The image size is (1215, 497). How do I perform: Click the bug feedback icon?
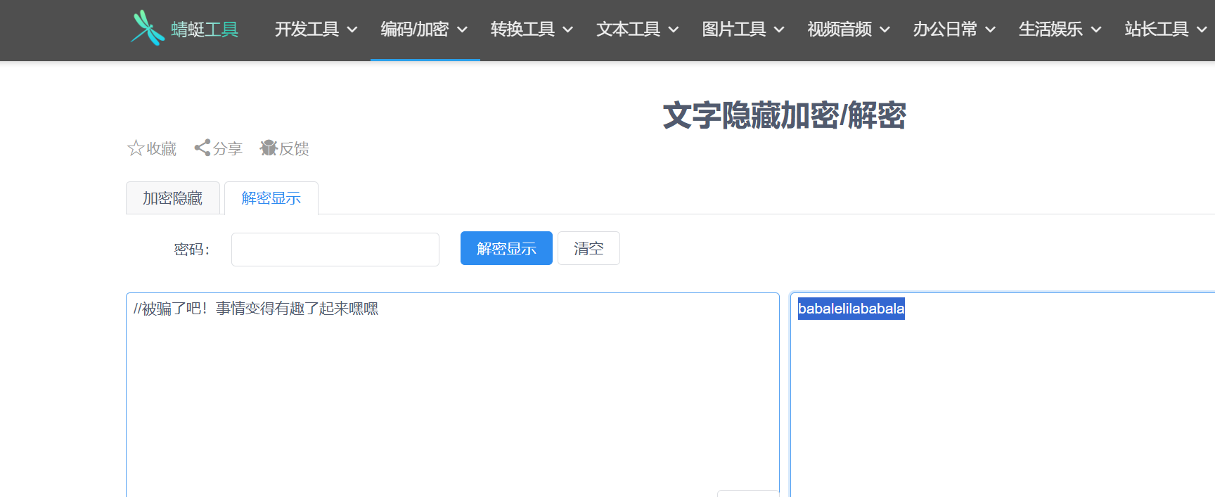click(269, 148)
